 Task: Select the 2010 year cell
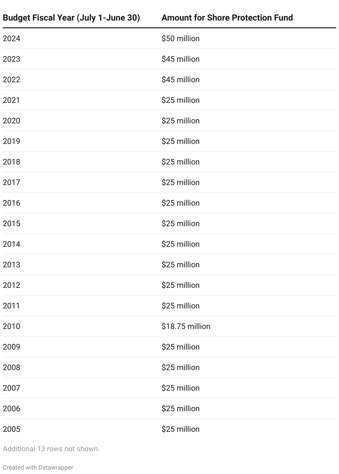pyautogui.click(x=12, y=326)
